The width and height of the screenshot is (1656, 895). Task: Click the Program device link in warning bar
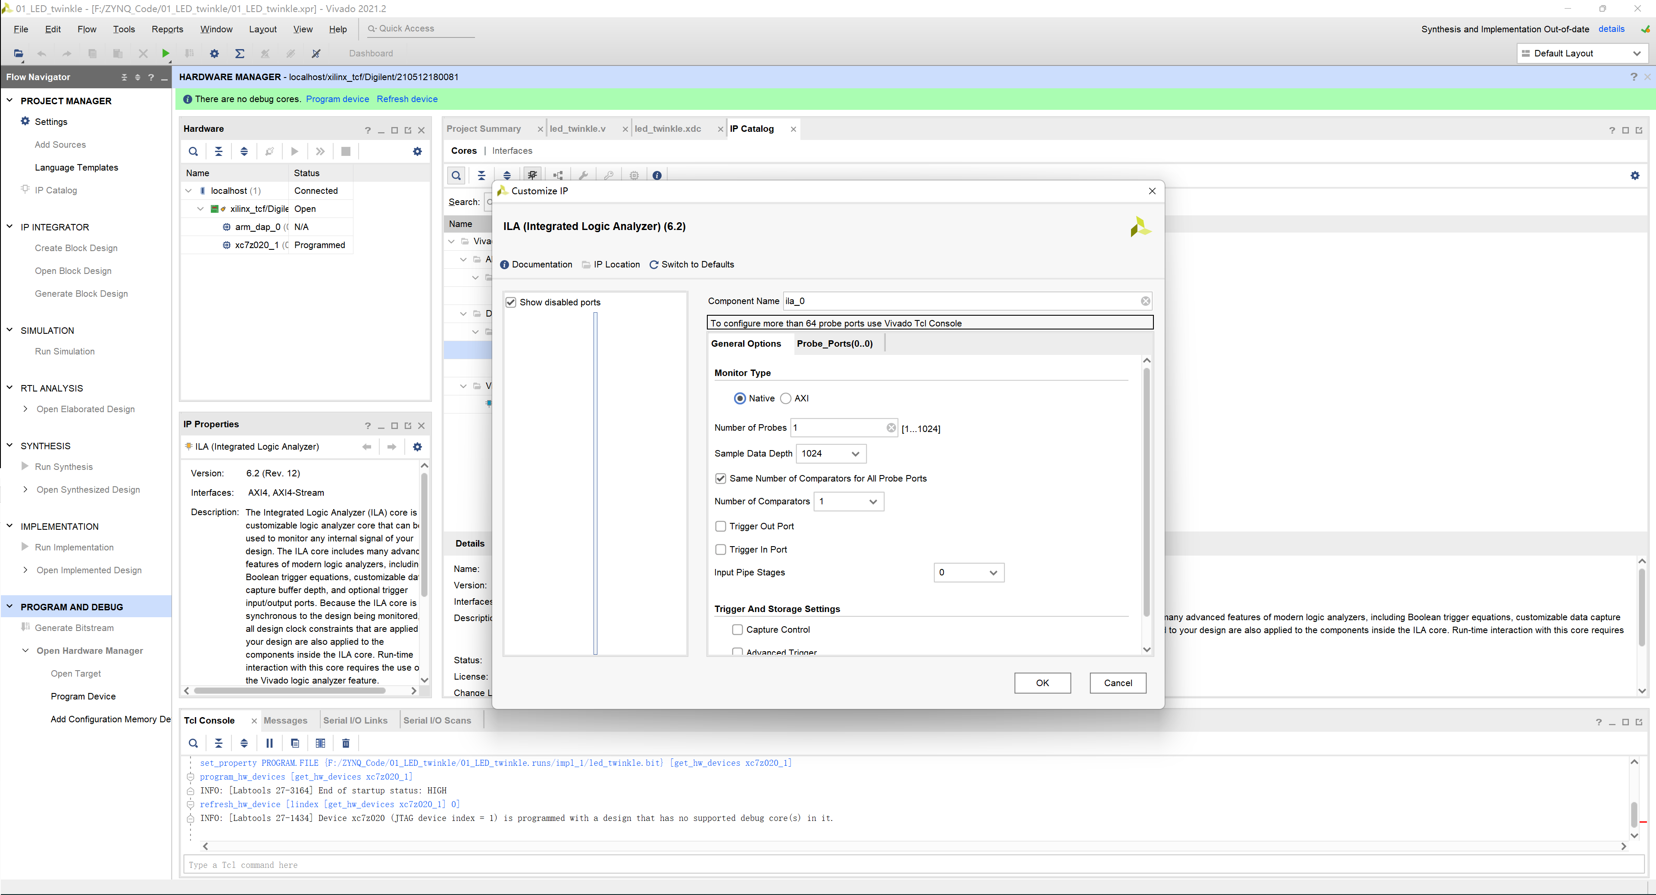coord(337,98)
